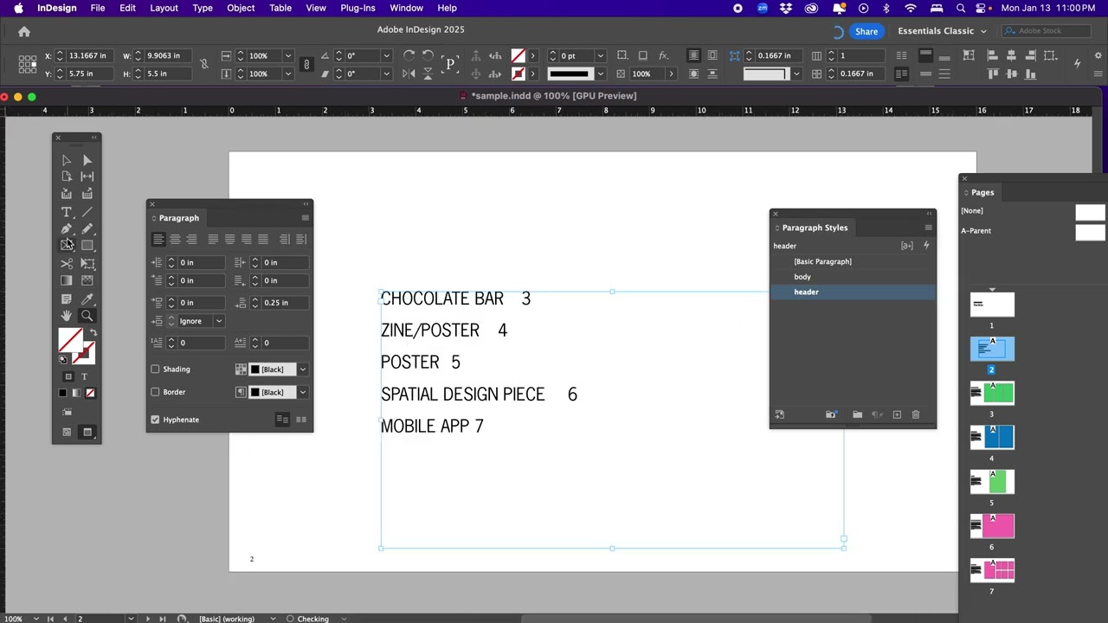This screenshot has width=1108, height=623.
Task: Click the swap fill and stroke arrow
Action: [x=93, y=333]
